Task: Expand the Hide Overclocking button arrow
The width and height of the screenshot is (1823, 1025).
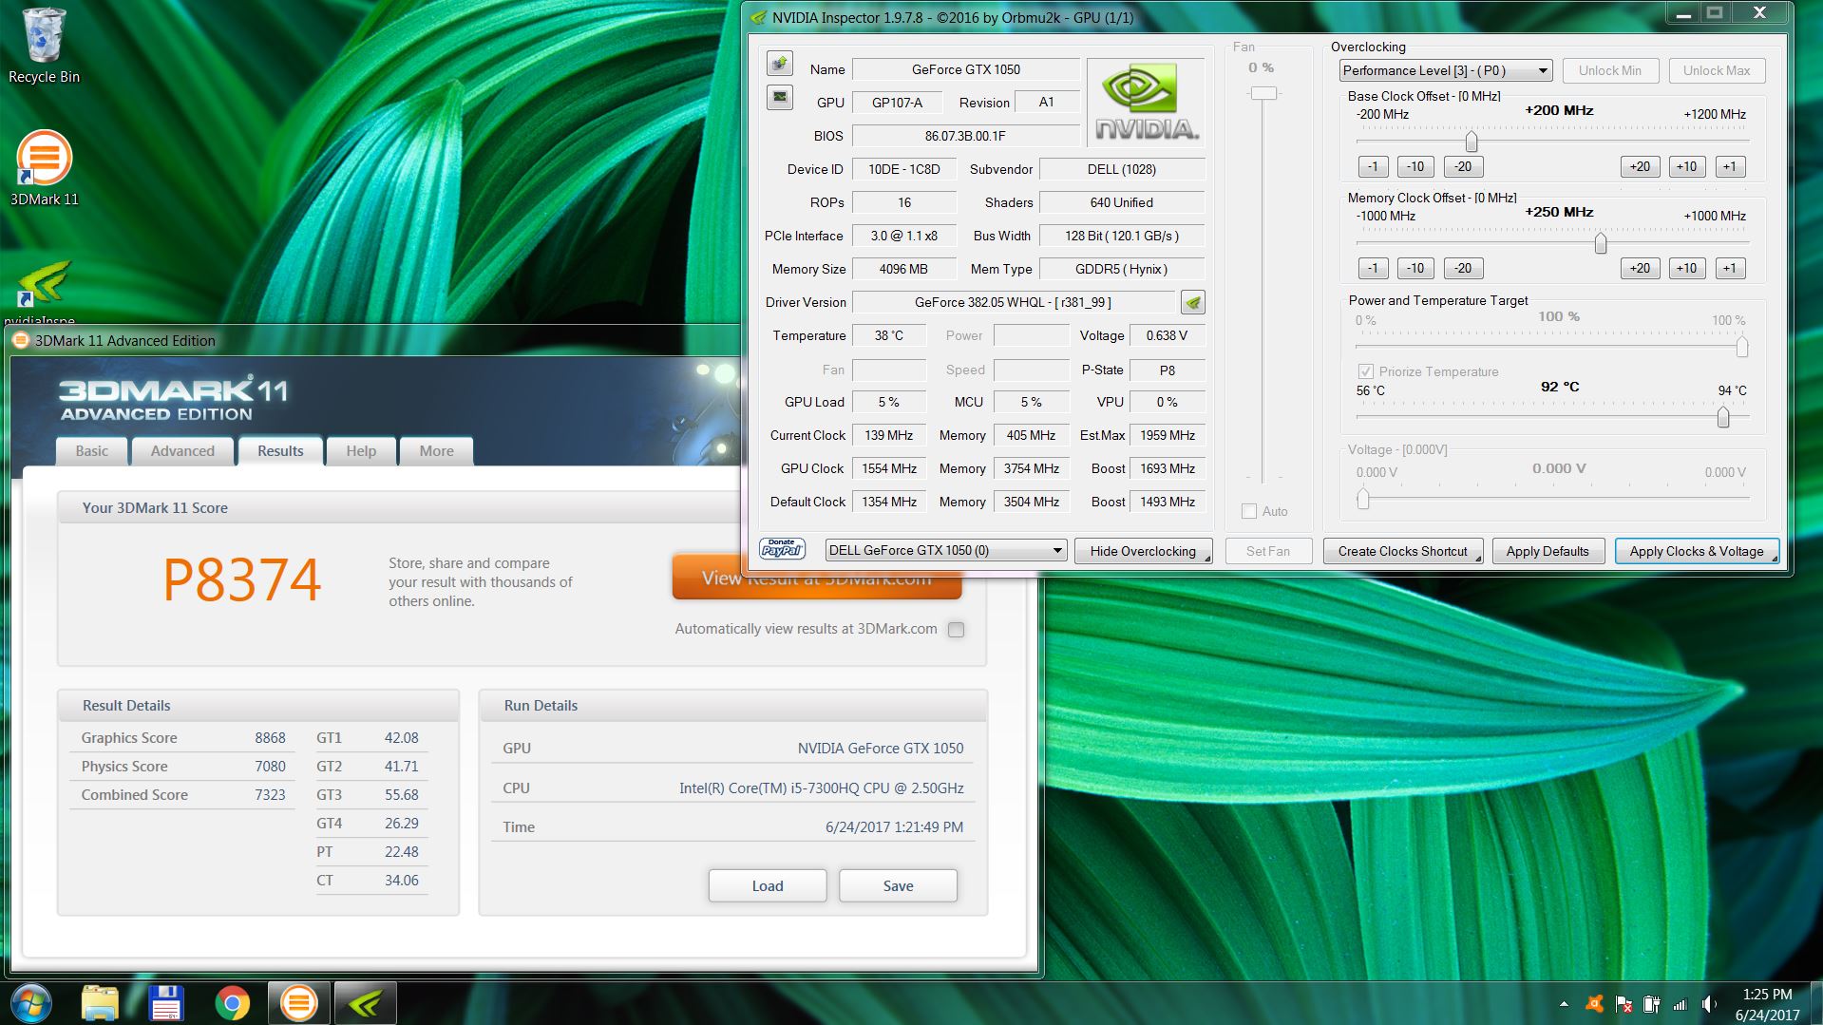Action: 1207,559
